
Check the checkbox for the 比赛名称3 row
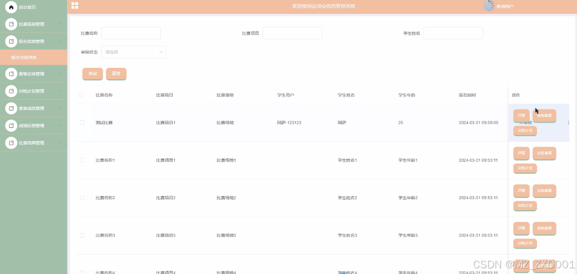(82, 235)
